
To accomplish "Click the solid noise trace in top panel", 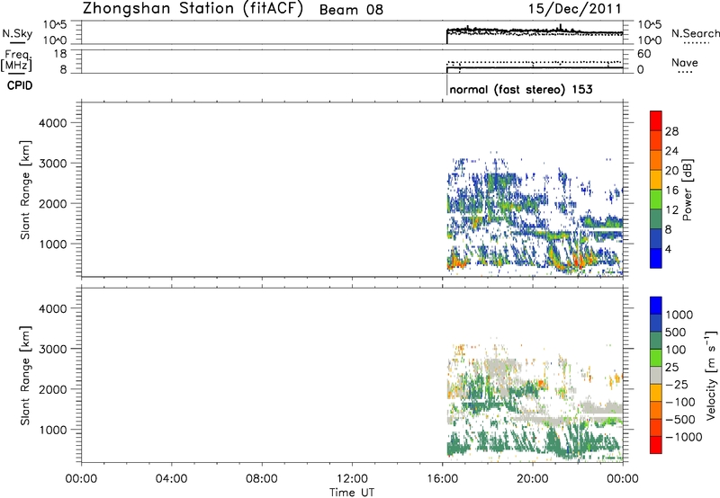I will [535, 31].
